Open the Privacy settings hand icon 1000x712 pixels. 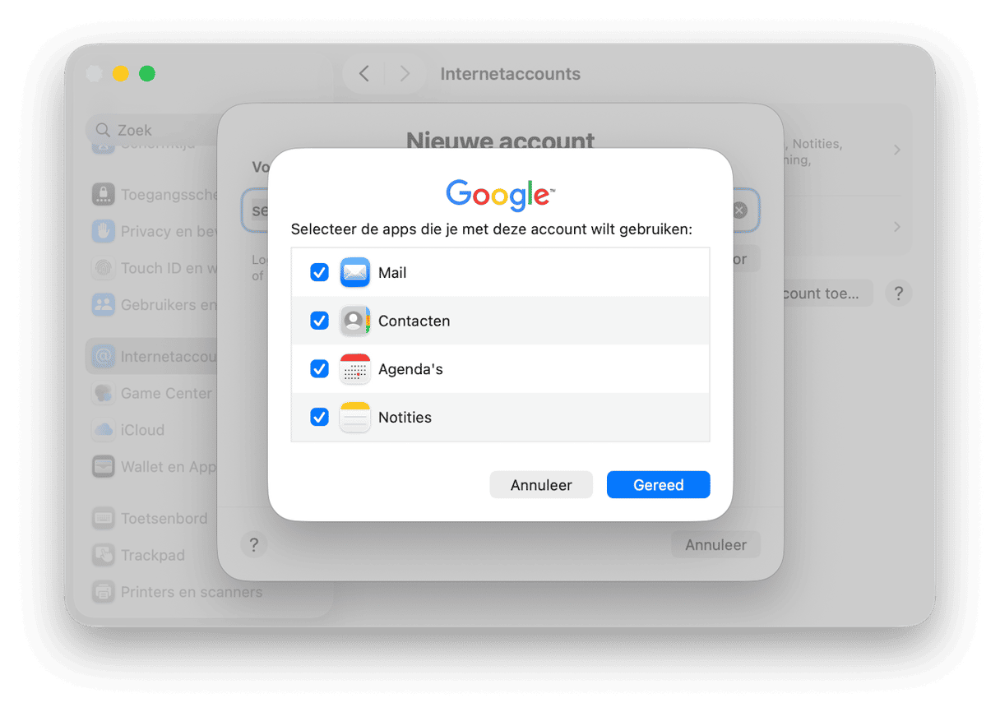point(103,231)
